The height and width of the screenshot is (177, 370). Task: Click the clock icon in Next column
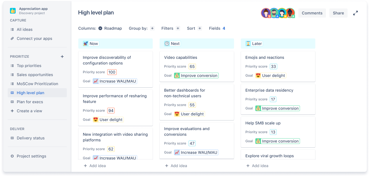pos(167,44)
